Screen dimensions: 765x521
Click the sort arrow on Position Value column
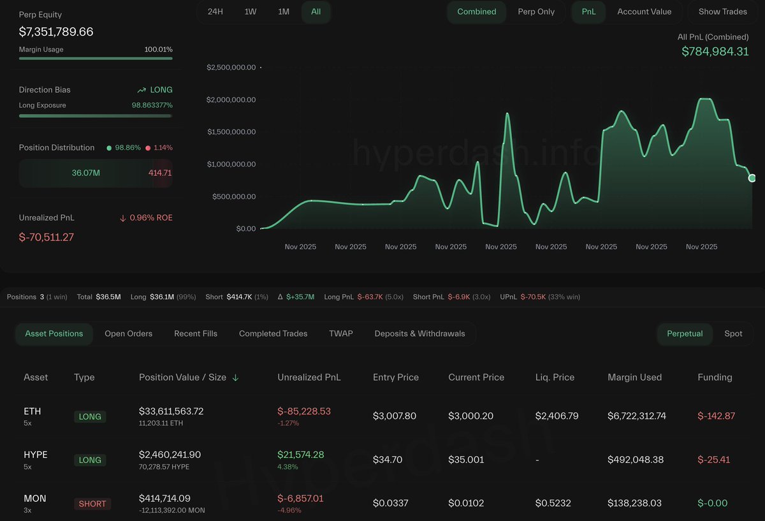click(235, 378)
